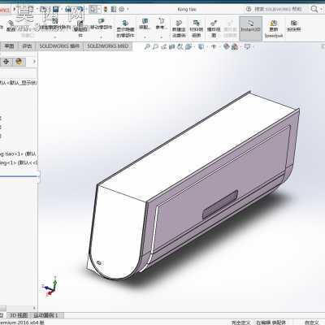The image size is (325, 325).
Task: Switch to 3D Views bottom tab
Action: (x=19, y=315)
